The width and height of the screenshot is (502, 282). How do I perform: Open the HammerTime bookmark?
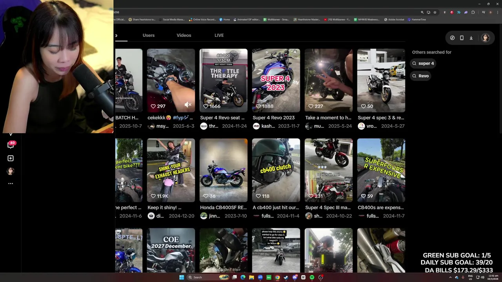coord(417,20)
